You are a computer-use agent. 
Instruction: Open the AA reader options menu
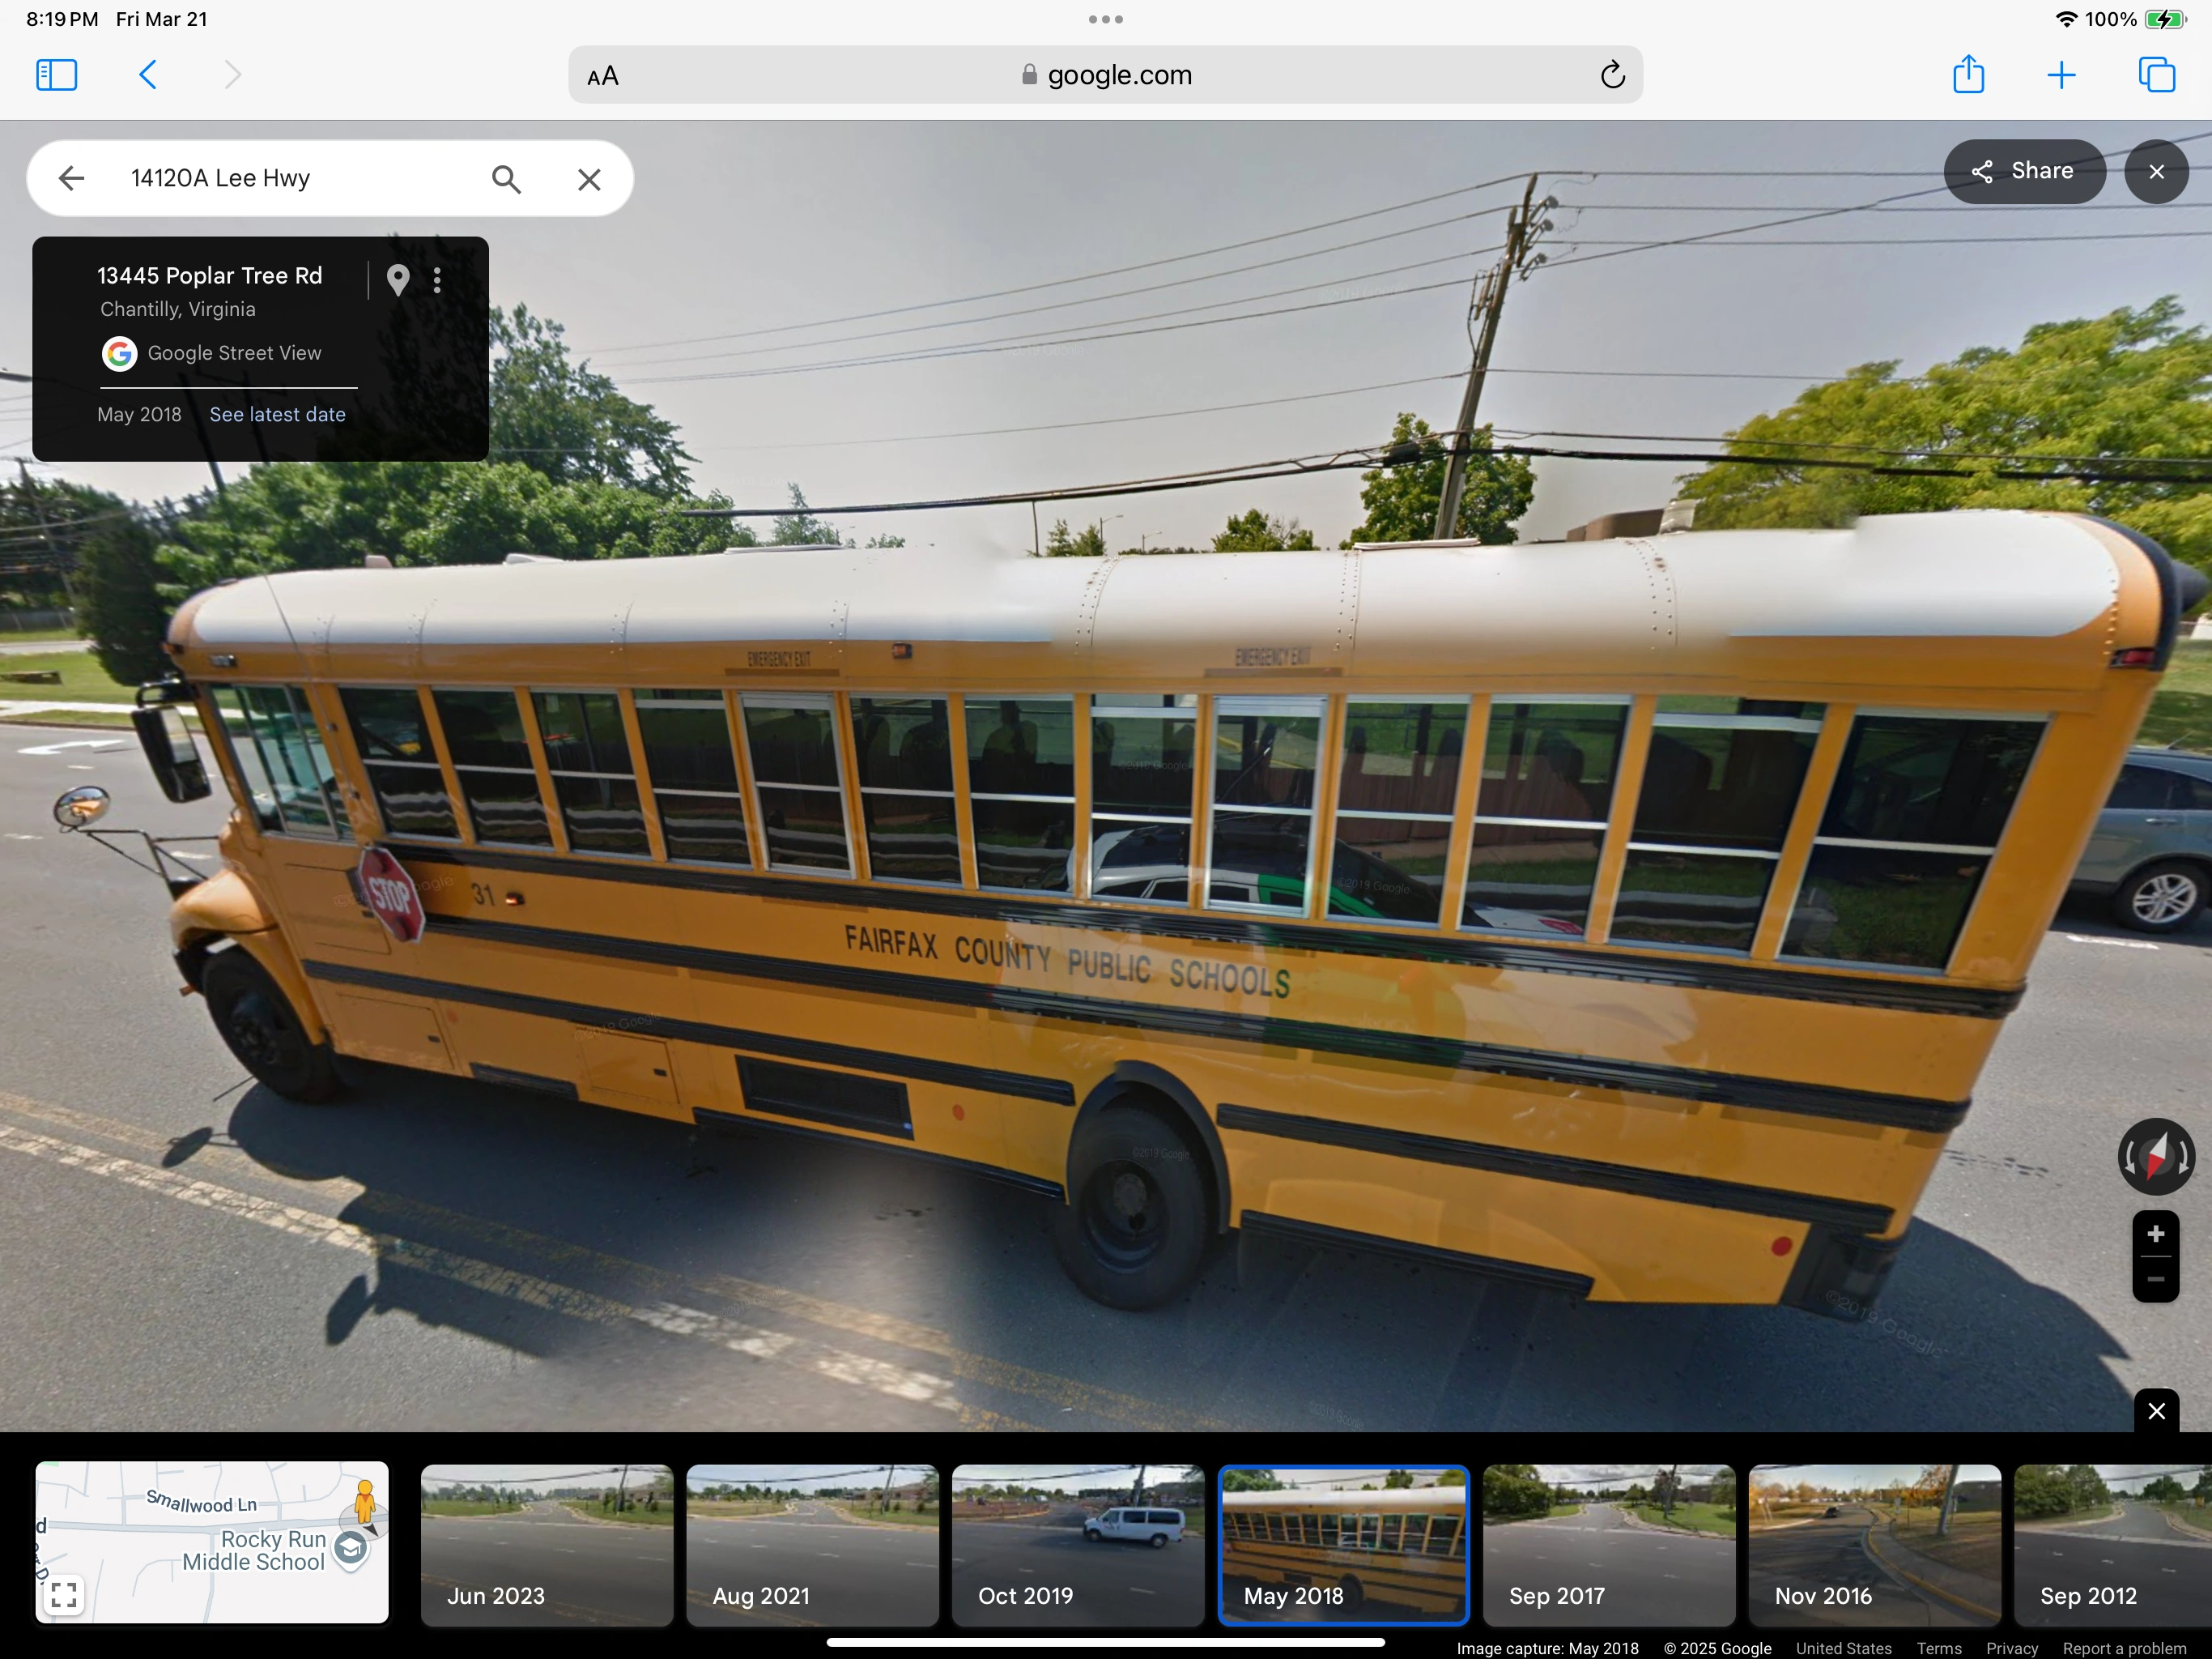tap(603, 76)
